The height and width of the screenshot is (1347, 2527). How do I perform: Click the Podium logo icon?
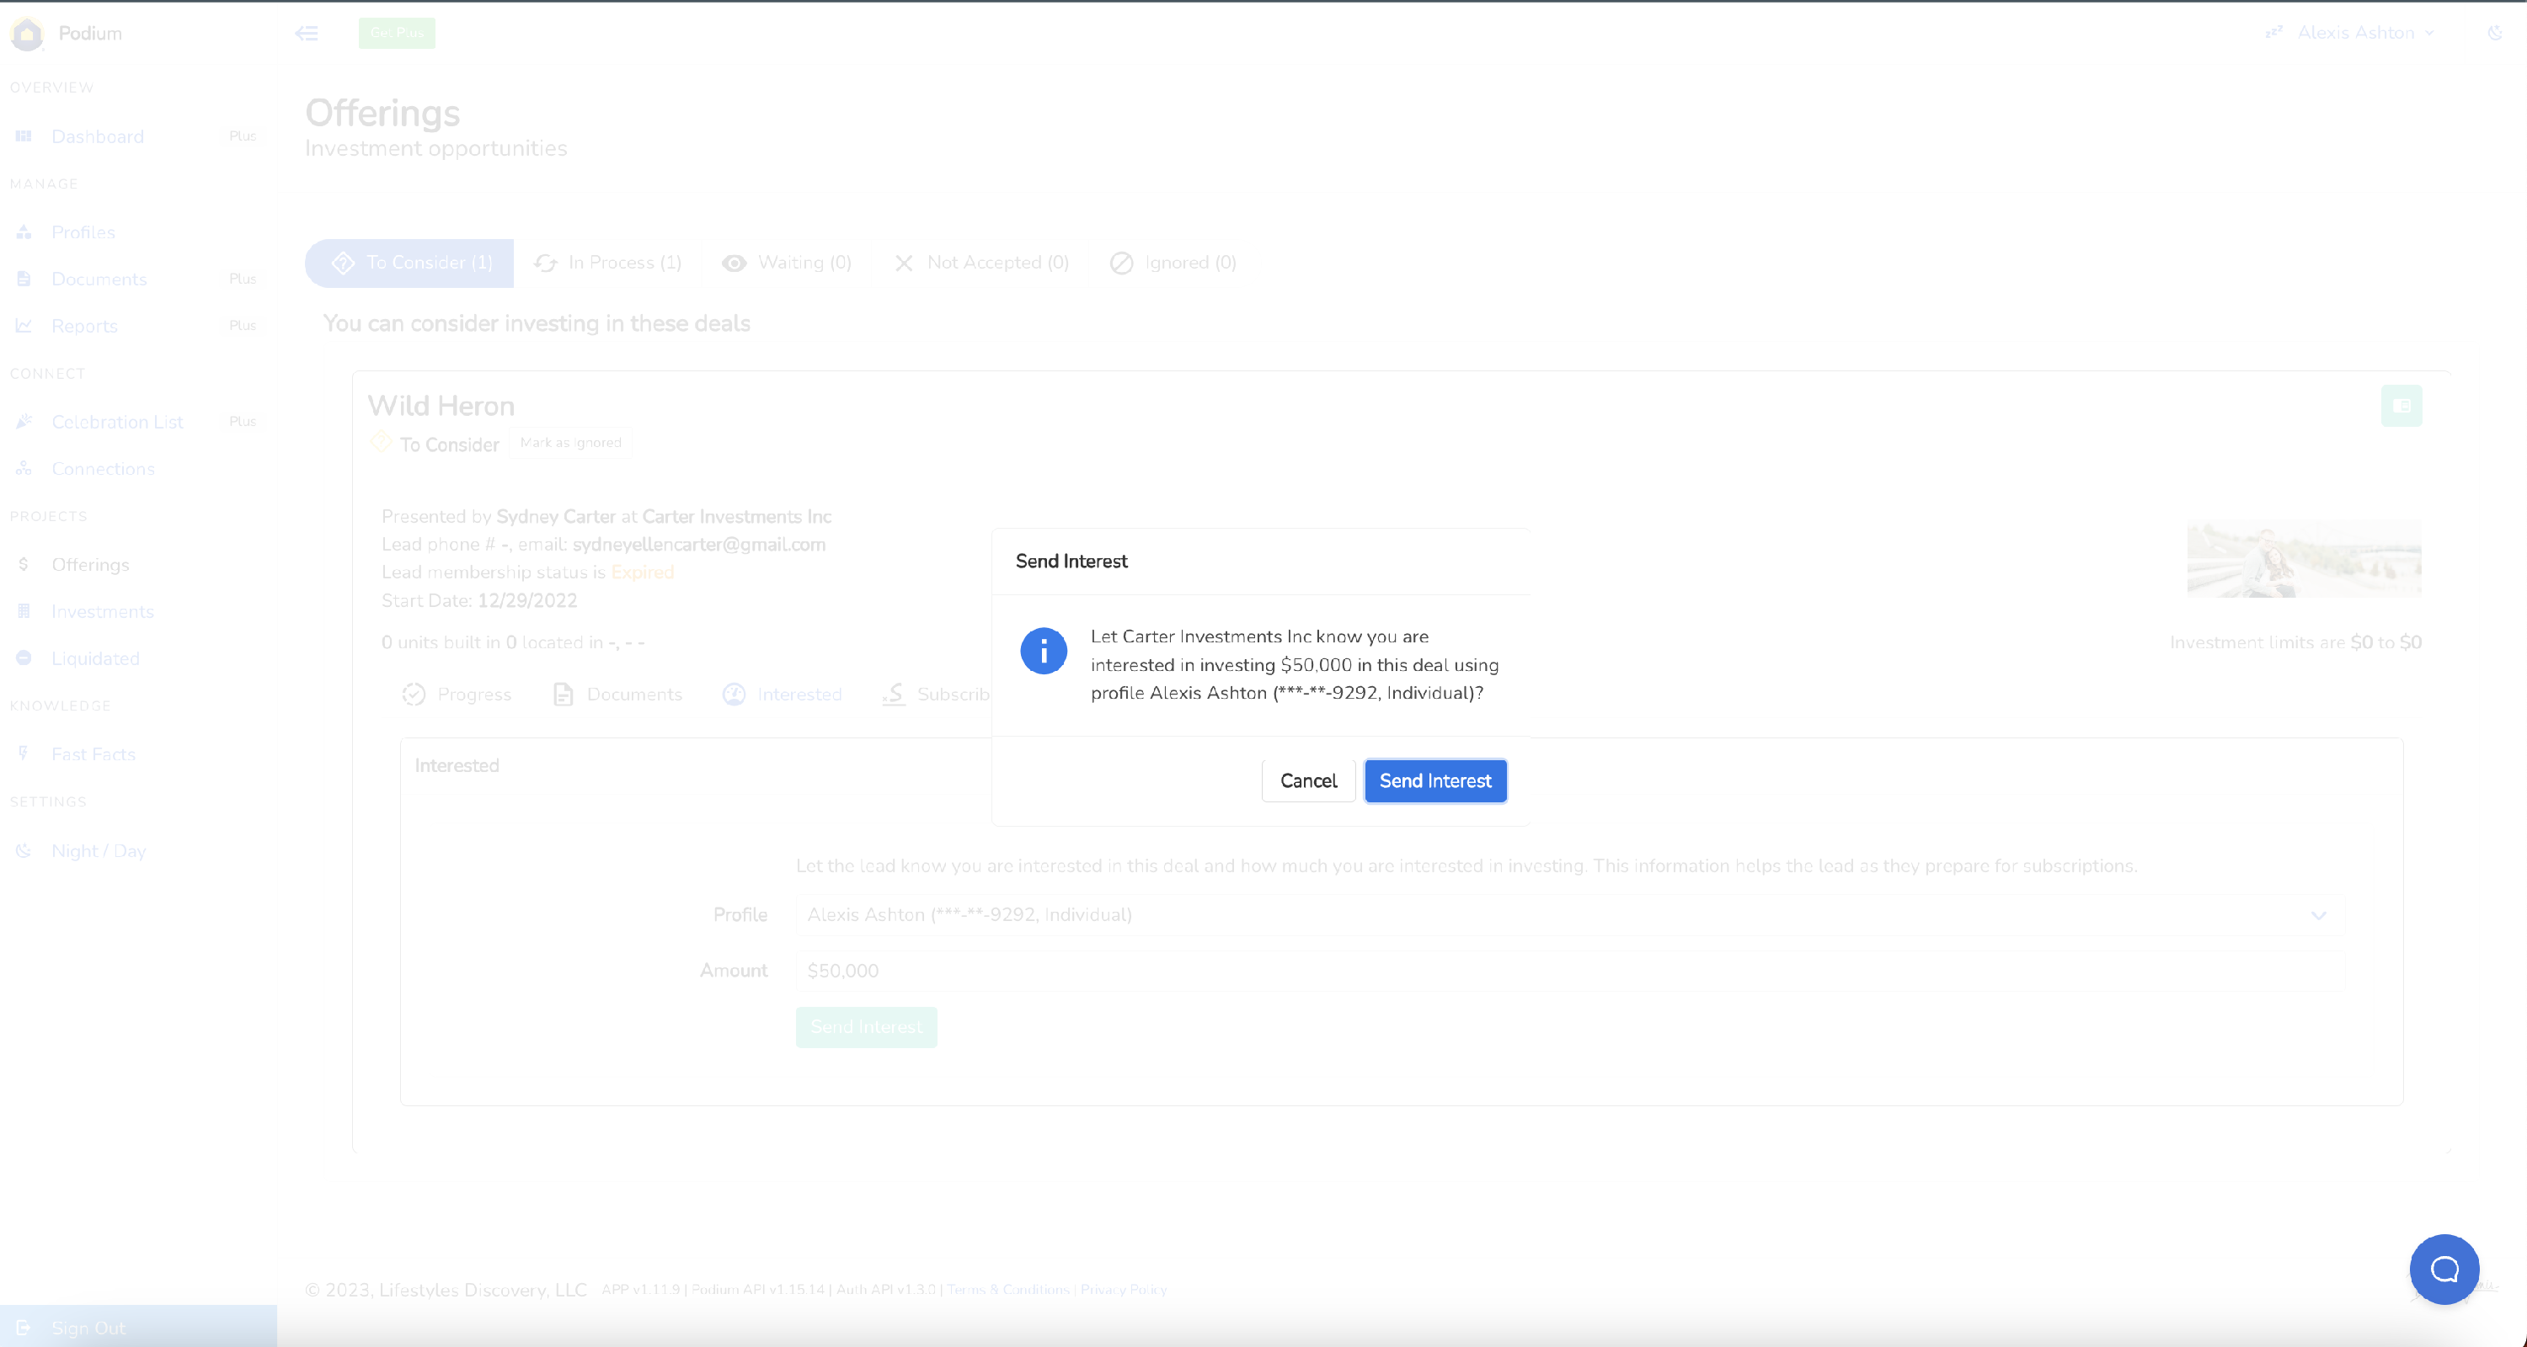tap(28, 34)
